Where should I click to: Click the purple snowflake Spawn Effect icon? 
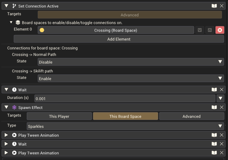click(x=14, y=107)
